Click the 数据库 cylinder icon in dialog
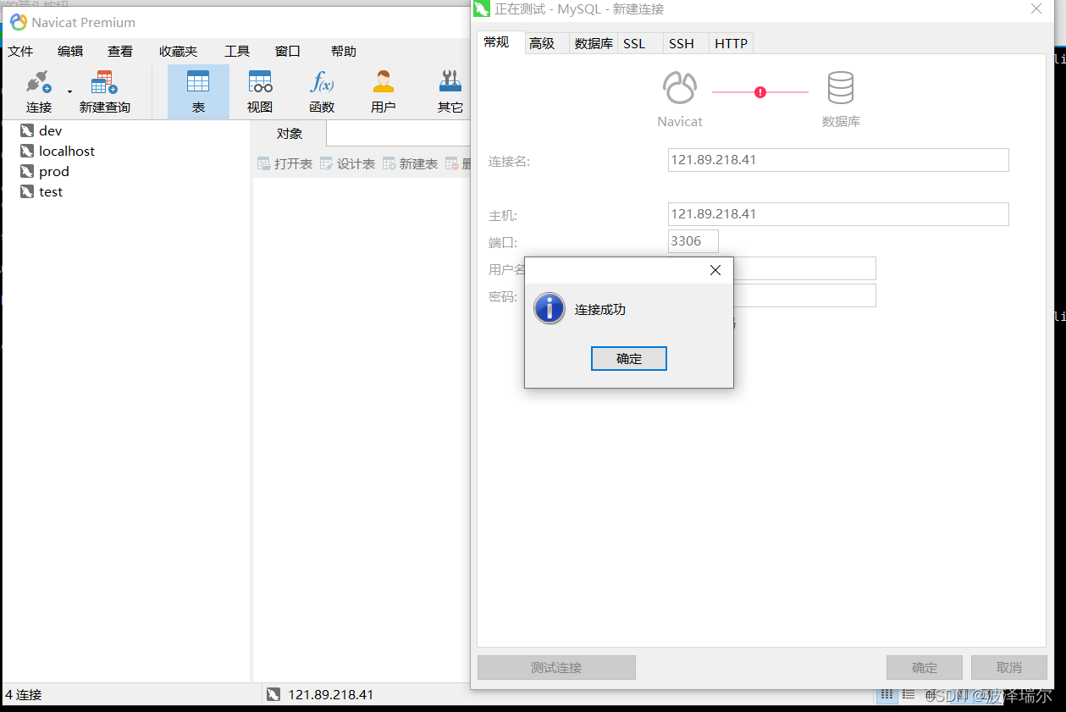This screenshot has height=712, width=1066. tap(841, 88)
